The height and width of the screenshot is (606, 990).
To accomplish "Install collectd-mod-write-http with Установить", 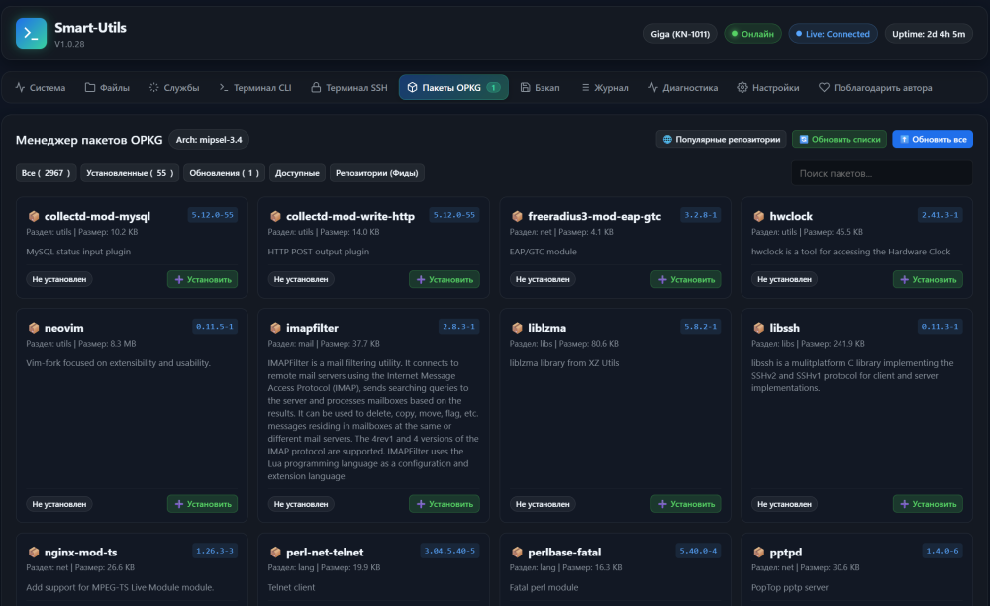I will [x=445, y=279].
